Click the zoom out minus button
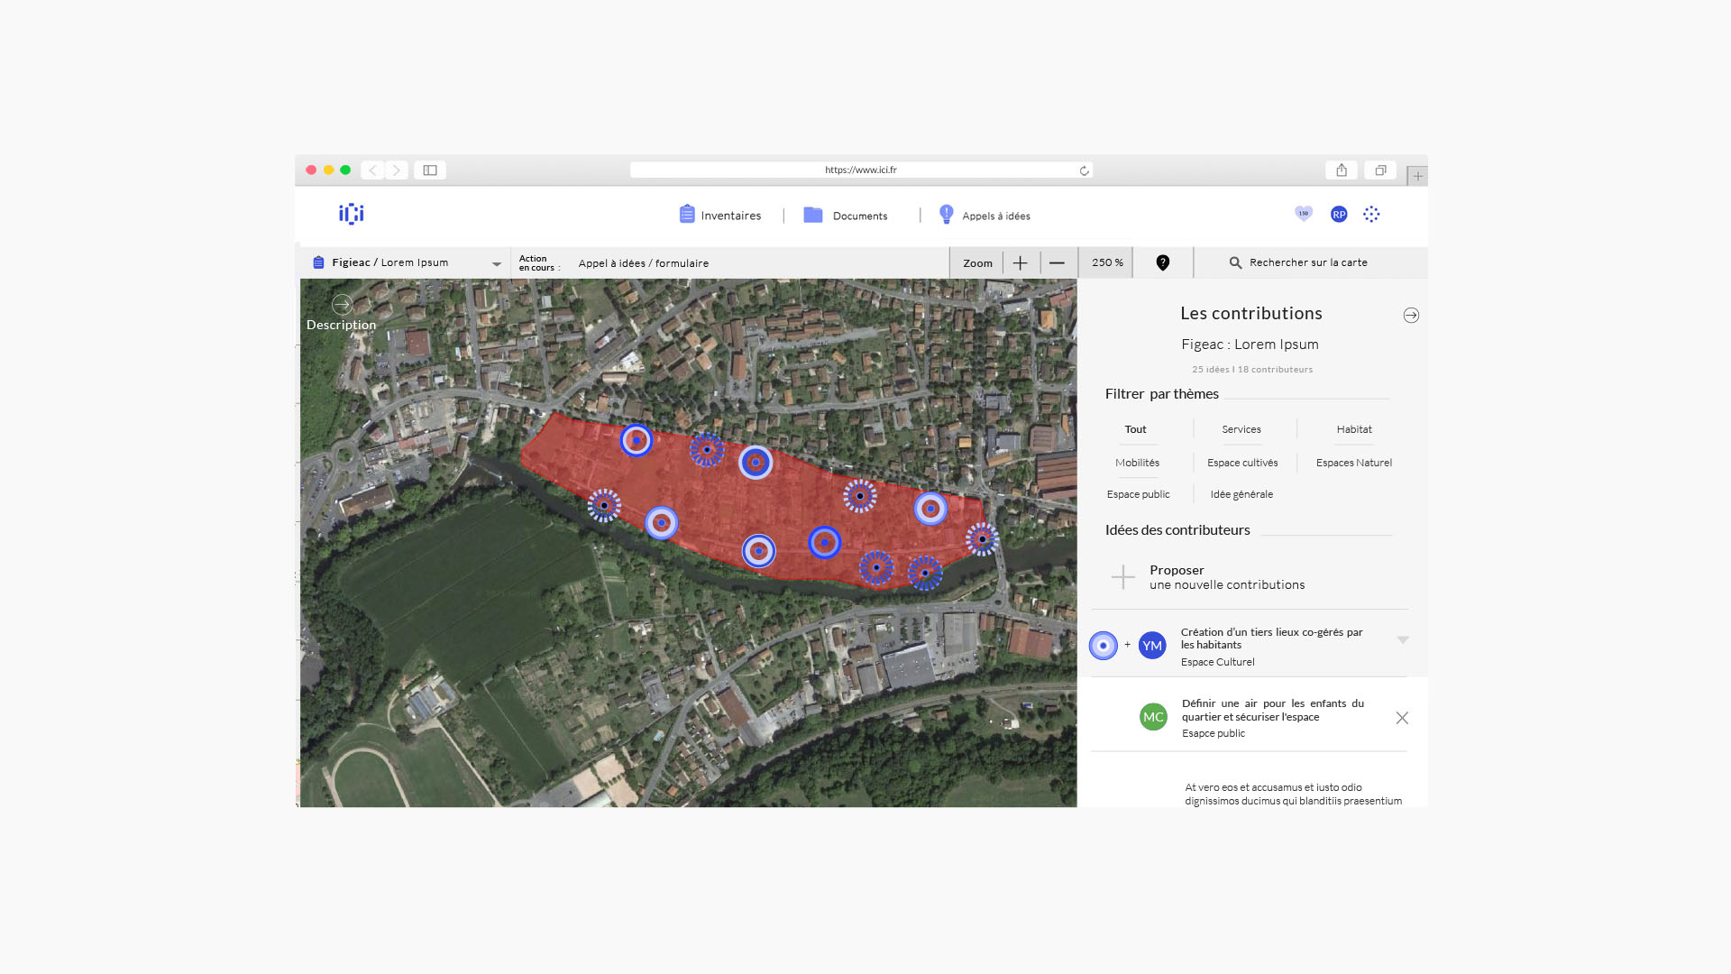This screenshot has height=974, width=1731. pyautogui.click(x=1058, y=262)
